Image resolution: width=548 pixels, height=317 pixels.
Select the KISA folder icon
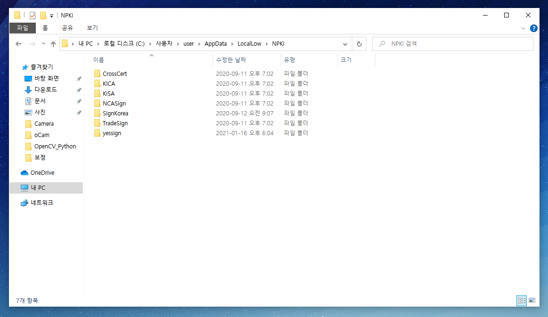pyautogui.click(x=97, y=94)
